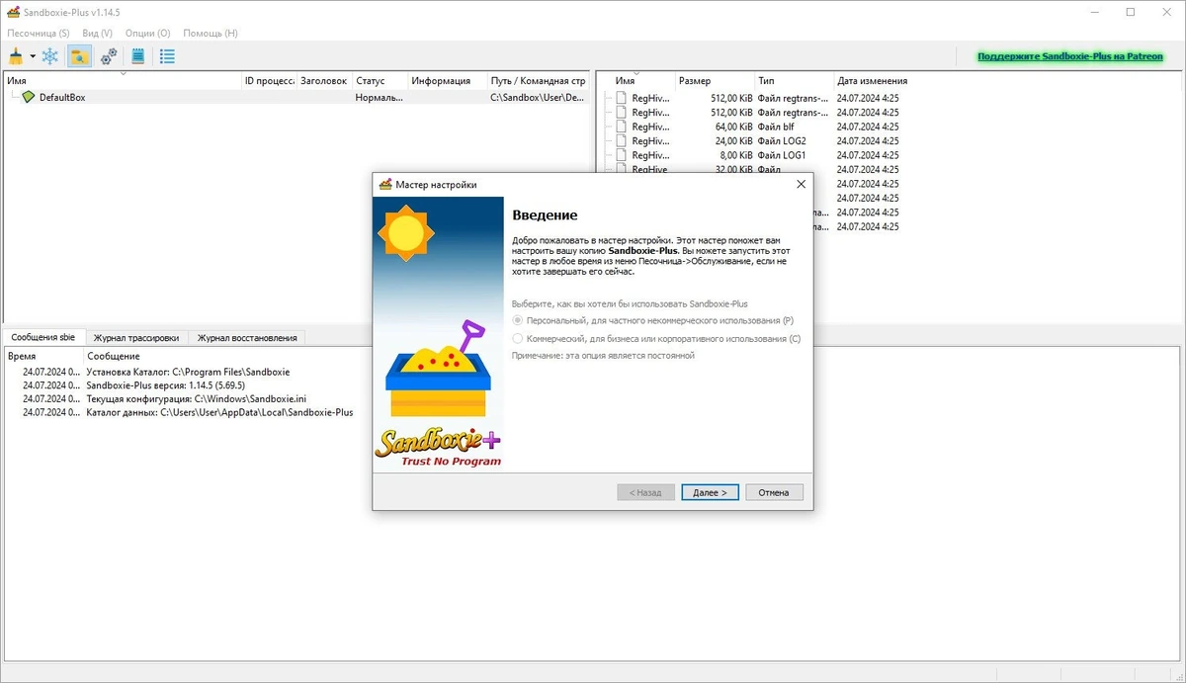This screenshot has width=1186, height=683.
Task: Click the green DefaultBox sandbox icon
Action: point(28,97)
